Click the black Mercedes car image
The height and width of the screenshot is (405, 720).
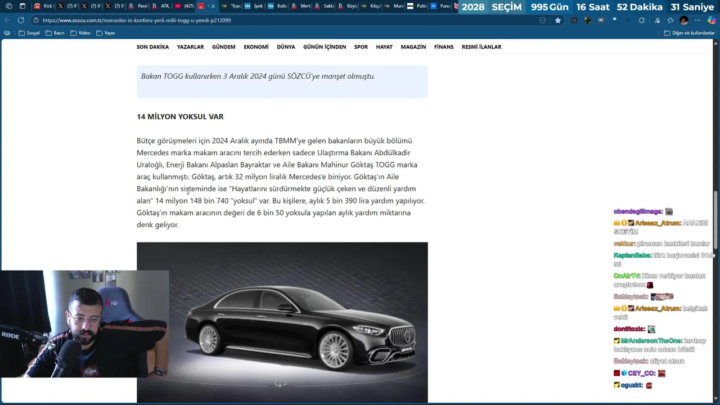pos(282,322)
